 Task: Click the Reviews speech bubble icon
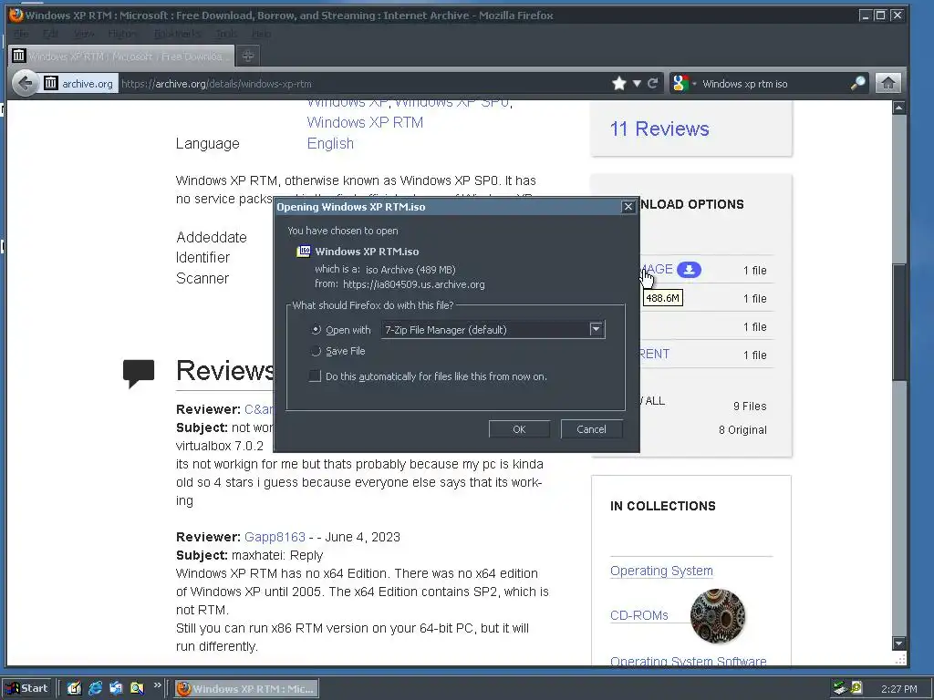tap(139, 374)
